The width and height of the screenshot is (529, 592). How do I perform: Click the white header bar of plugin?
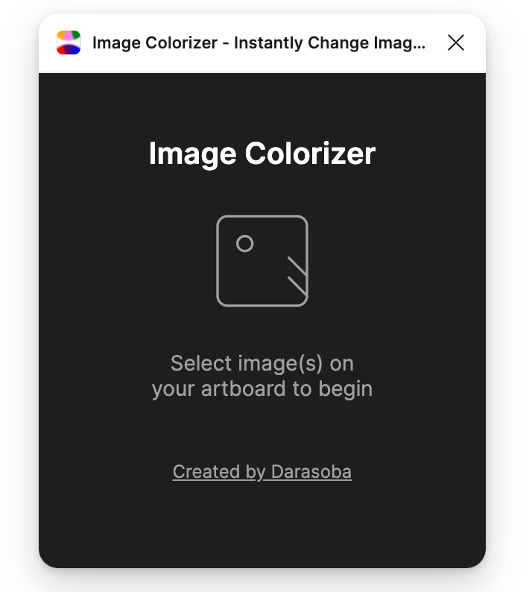[262, 42]
